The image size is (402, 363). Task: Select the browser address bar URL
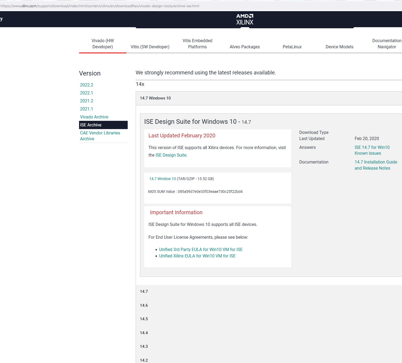pos(100,6)
